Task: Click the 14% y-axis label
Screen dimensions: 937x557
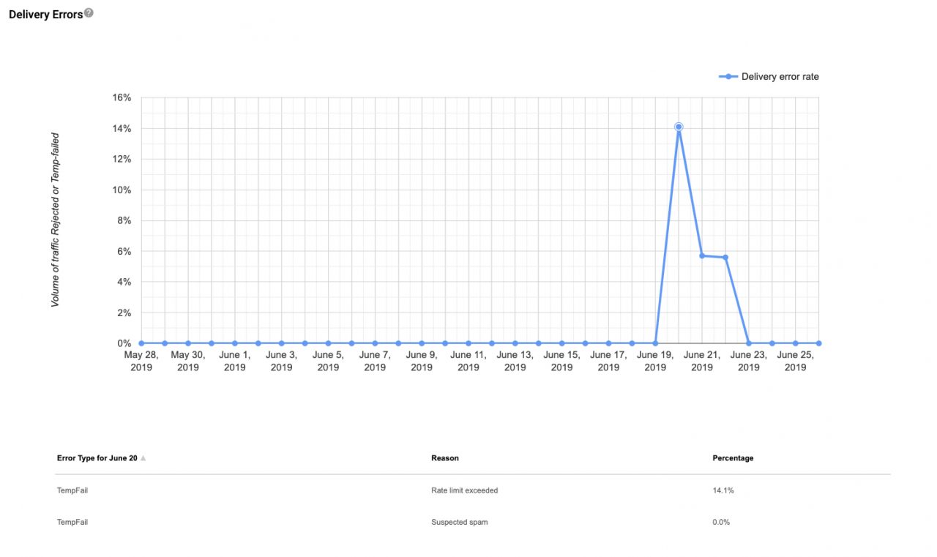Action: click(x=122, y=128)
